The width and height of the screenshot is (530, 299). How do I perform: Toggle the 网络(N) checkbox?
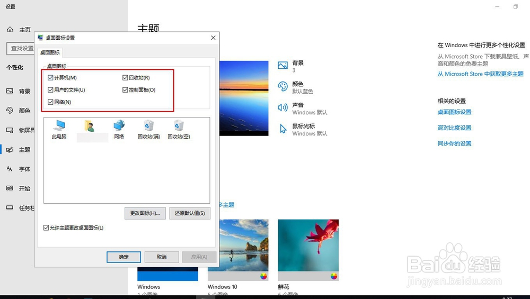pos(50,102)
